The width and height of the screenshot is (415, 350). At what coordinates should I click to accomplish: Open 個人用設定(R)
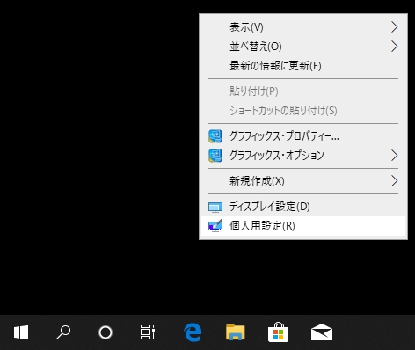[x=303, y=226]
